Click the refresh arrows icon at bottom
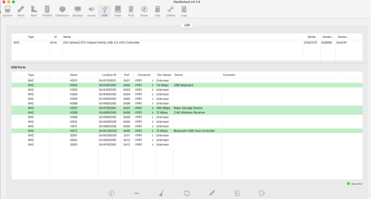 186,192
